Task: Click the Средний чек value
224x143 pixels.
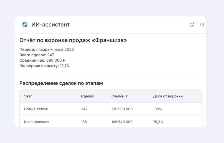Action: [56, 60]
